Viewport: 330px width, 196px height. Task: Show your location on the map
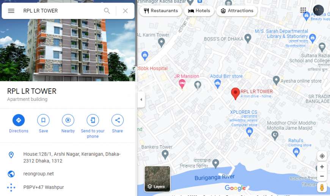pos(322,156)
